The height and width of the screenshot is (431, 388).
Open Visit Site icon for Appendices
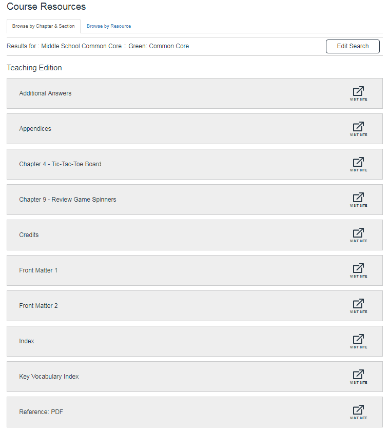358,128
